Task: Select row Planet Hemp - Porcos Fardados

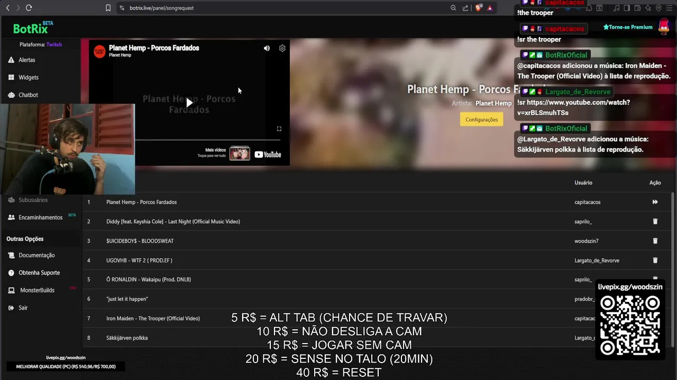Action: (377, 202)
